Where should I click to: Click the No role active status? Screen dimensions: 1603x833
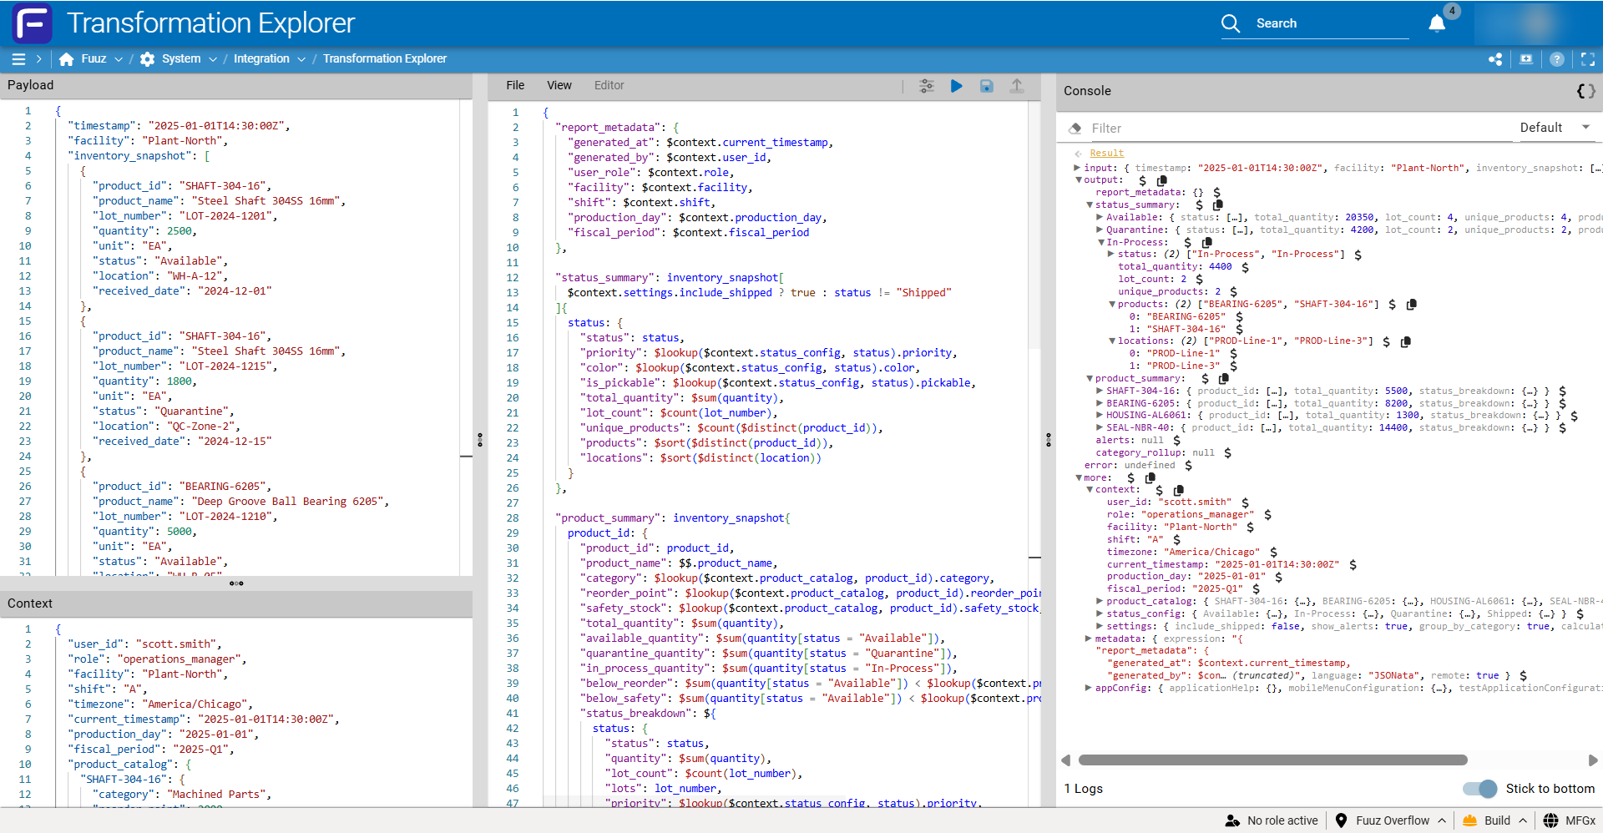(1272, 820)
